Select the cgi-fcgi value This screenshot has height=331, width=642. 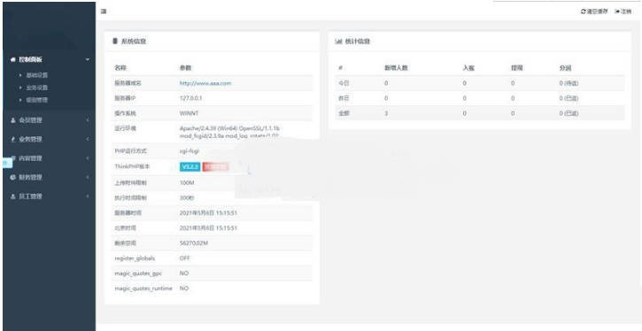tap(190, 151)
